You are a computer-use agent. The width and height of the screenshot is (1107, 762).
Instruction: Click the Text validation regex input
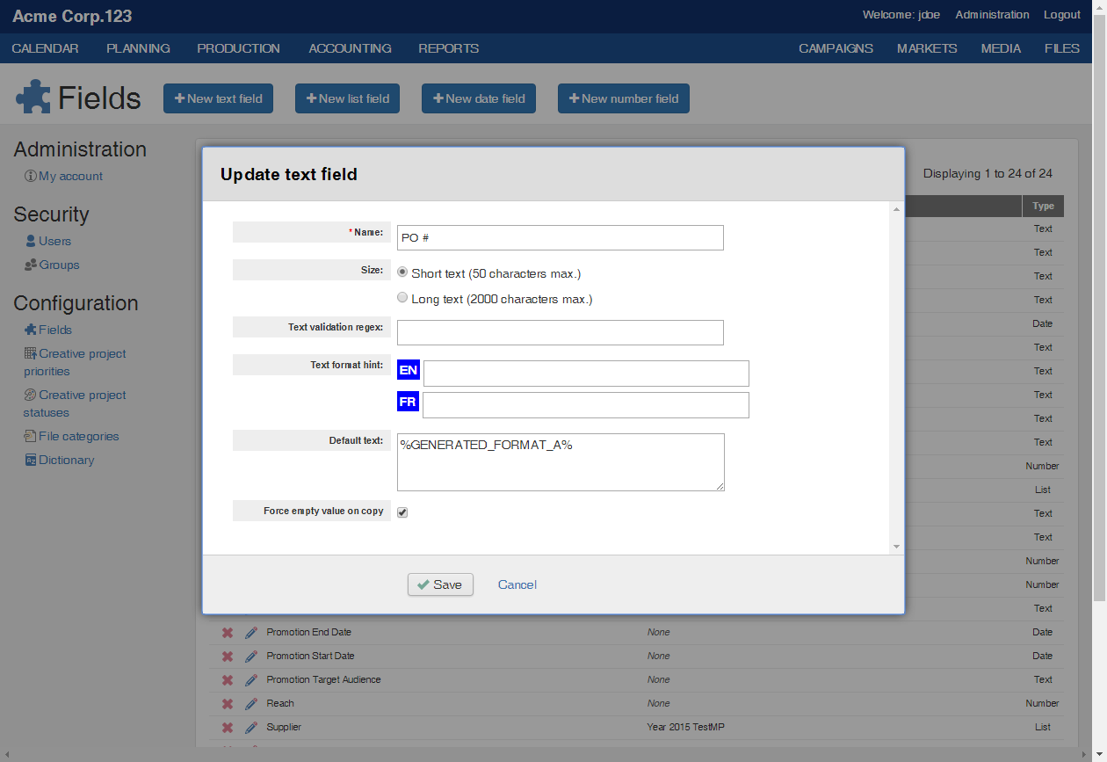tap(560, 332)
